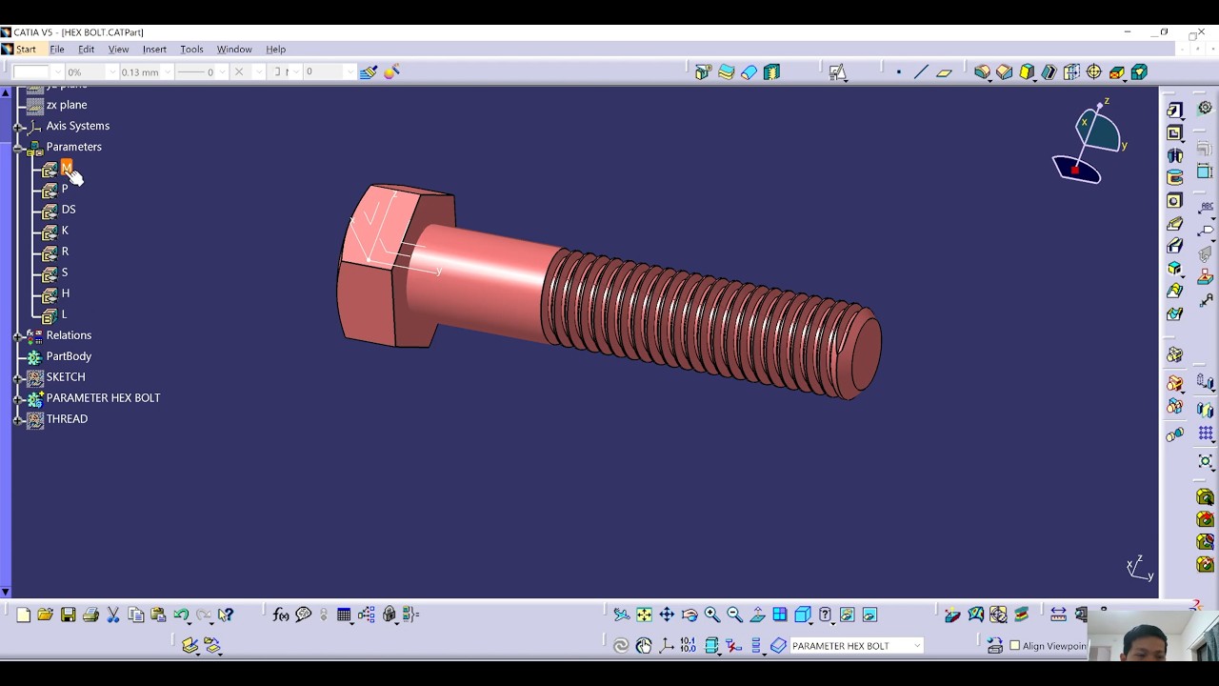The height and width of the screenshot is (686, 1219).
Task: Select the Rotate view tool
Action: pos(689,615)
